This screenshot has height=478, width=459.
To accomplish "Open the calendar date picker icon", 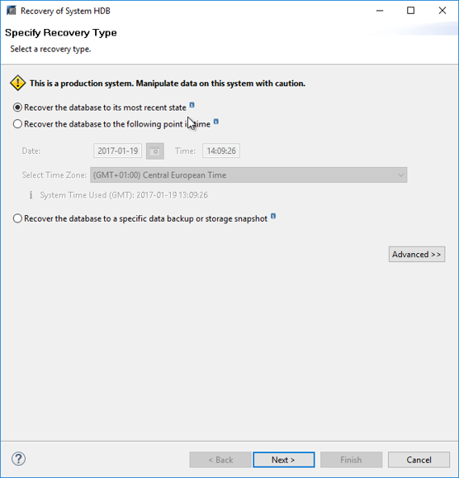I will pos(155,151).
